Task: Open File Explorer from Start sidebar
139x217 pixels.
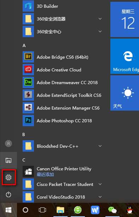Action: 8,160
